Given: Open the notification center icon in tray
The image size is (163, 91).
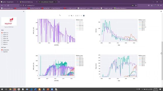Looking at the screenshot, I should coord(160,89).
